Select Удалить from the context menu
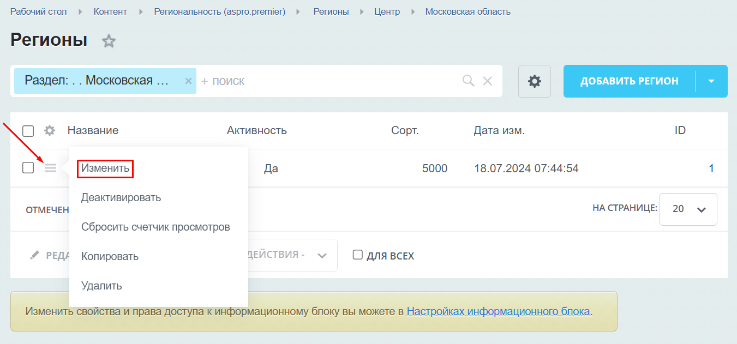This screenshot has width=737, height=344. click(x=101, y=286)
